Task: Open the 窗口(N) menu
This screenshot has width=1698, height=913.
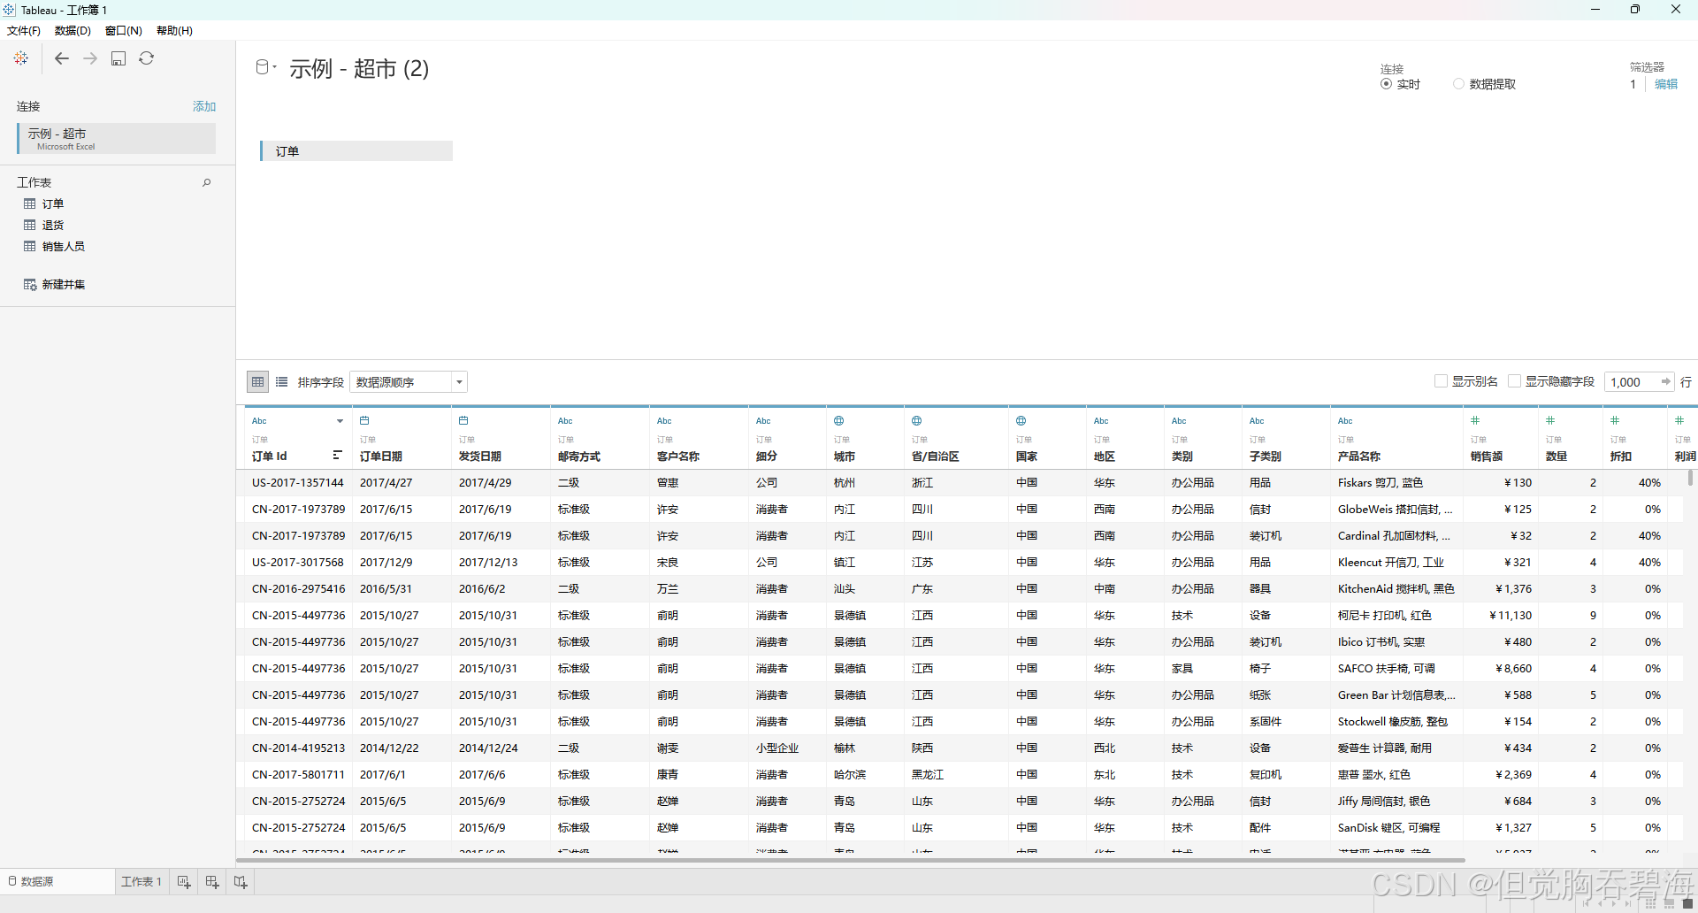Action: point(123,31)
